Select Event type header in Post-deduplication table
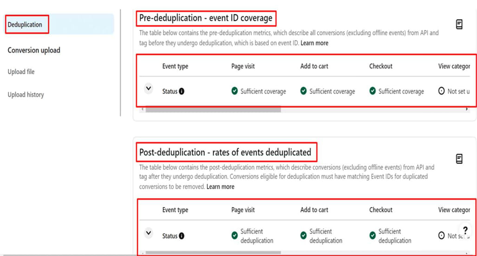The image size is (477, 256). coord(175,210)
